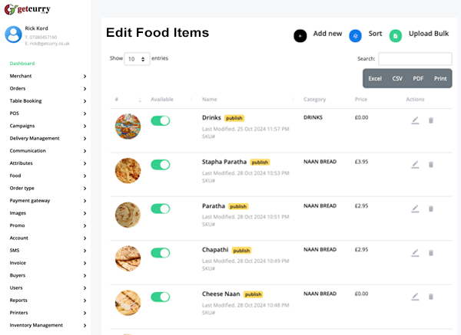The image size is (461, 335).
Task: Click the user profile avatar icon
Action: 13,34
